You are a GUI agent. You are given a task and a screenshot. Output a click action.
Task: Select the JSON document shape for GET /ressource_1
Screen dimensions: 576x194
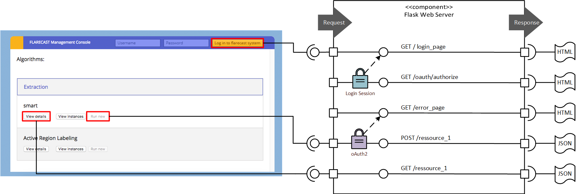coord(565,174)
